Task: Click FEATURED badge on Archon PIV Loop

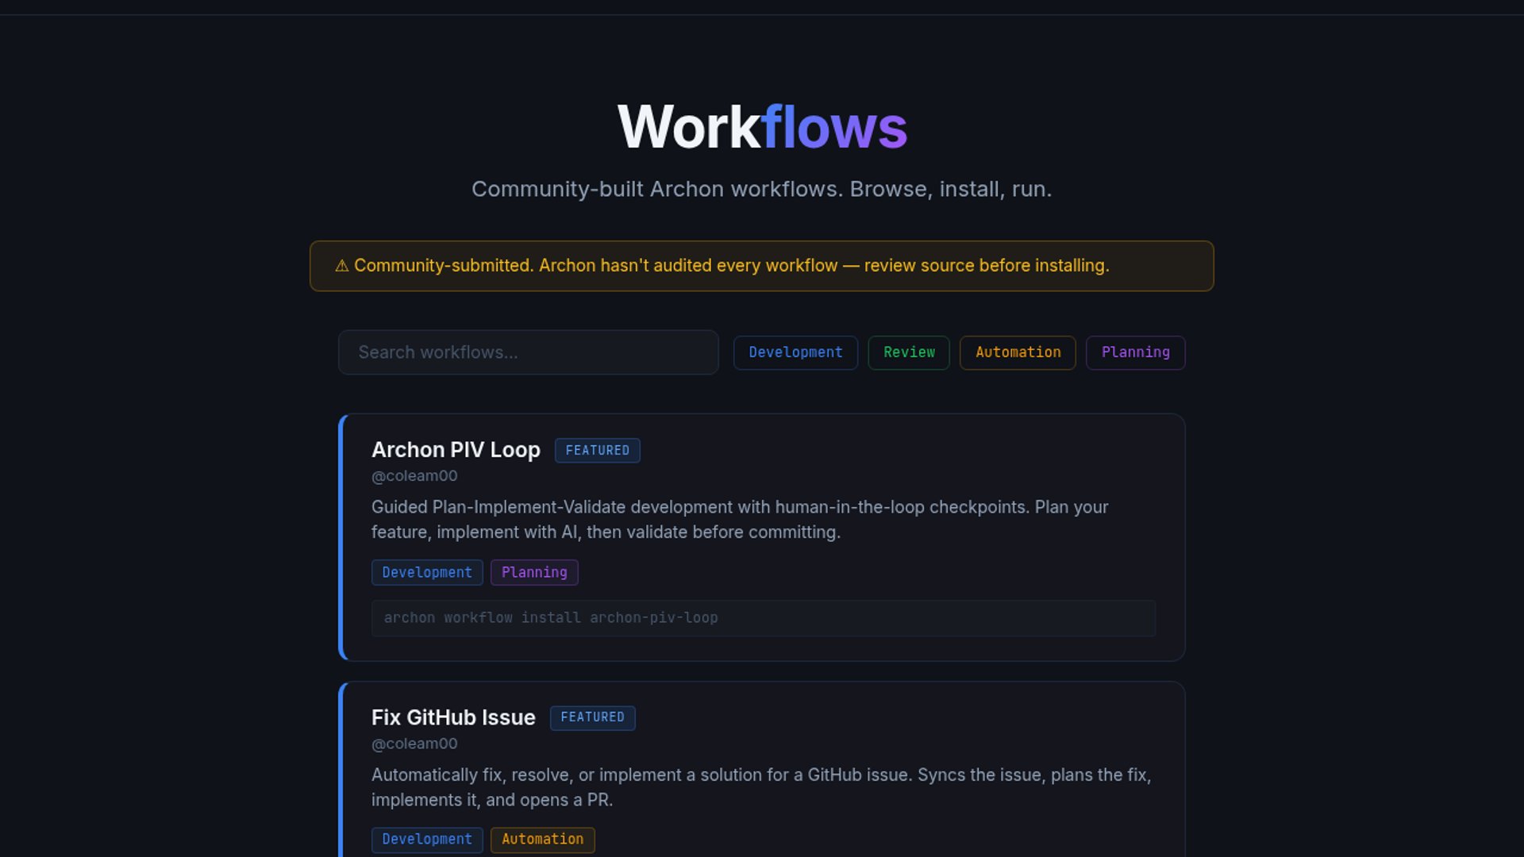Action: (597, 450)
